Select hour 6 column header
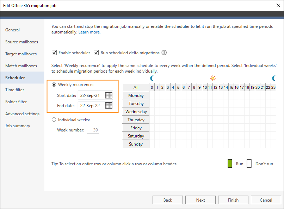This screenshot has width=284, height=209. (x=184, y=87)
